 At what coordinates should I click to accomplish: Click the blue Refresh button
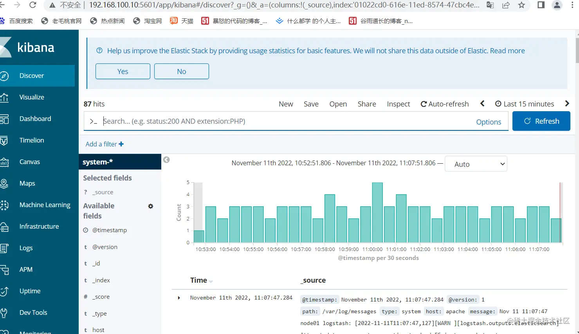(541, 121)
